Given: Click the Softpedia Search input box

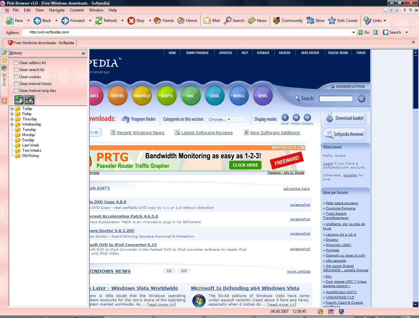Looking at the screenshot, I should (336, 99).
